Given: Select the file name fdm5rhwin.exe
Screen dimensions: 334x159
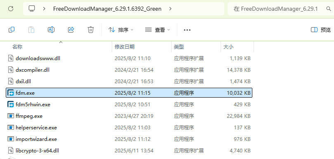Looking at the screenshot, I should click(33, 104).
